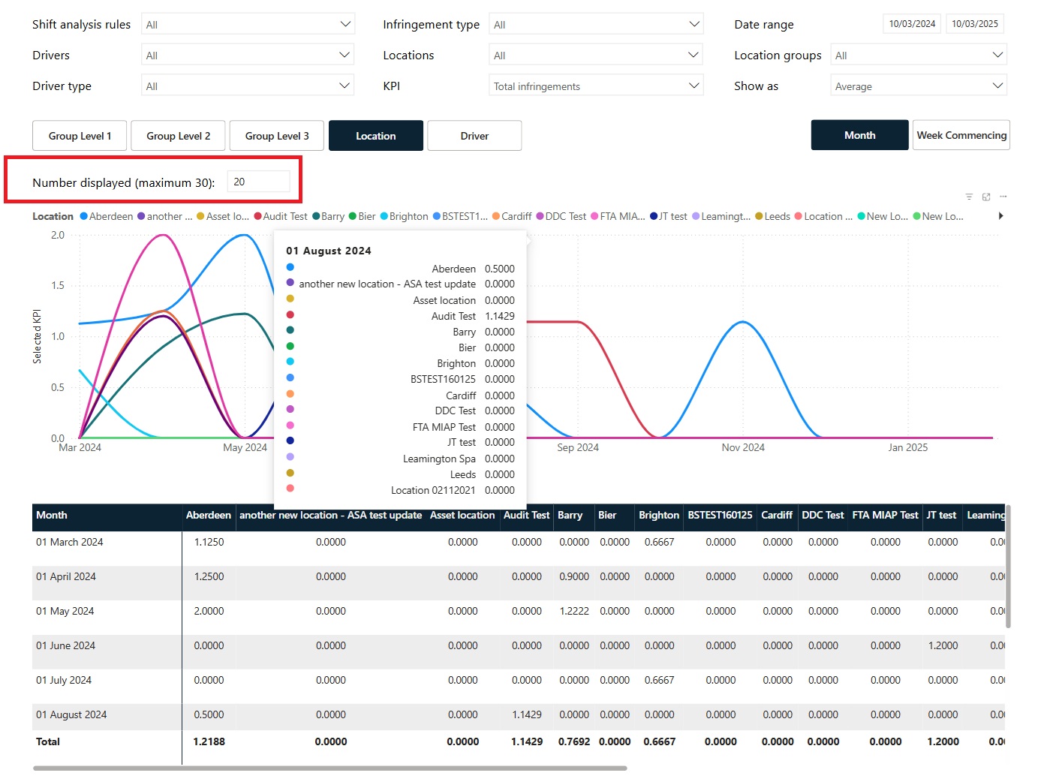
Task: Select Audit Test in the chart legend
Action: 281,216
